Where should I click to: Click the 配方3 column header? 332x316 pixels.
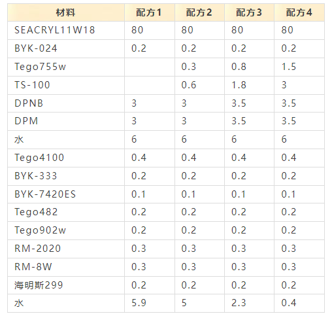tap(249, 12)
